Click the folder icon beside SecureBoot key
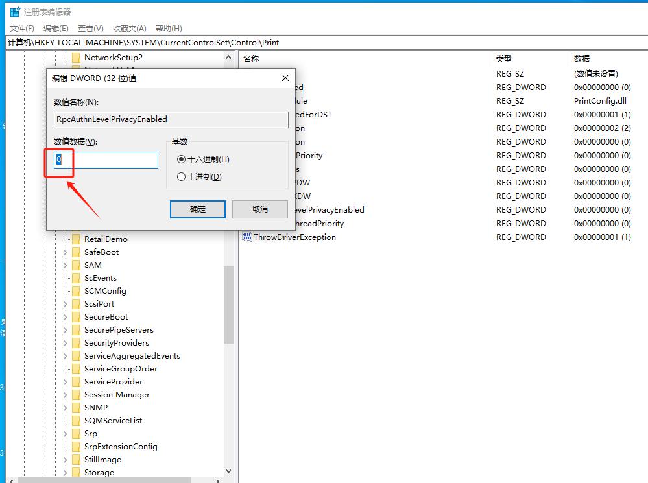 [75, 316]
